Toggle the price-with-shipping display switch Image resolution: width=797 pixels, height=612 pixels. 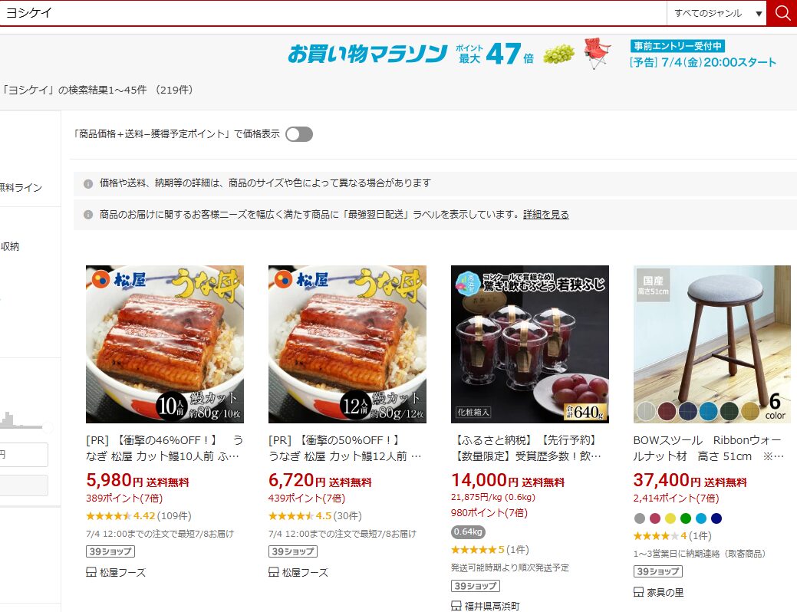[x=299, y=134]
